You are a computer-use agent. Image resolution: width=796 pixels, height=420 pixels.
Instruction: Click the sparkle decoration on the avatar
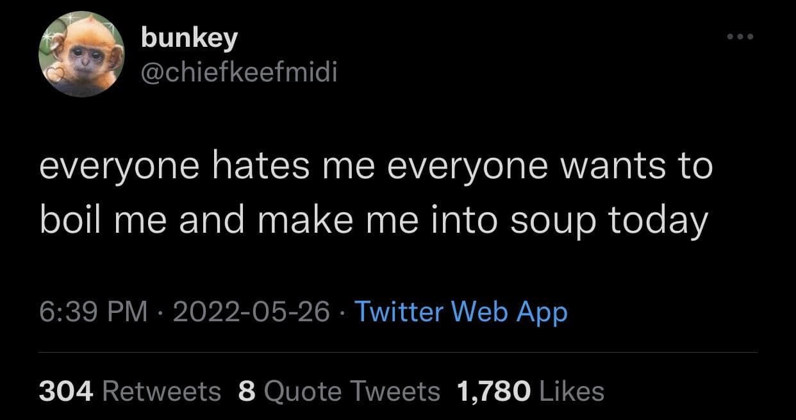click(x=46, y=35)
